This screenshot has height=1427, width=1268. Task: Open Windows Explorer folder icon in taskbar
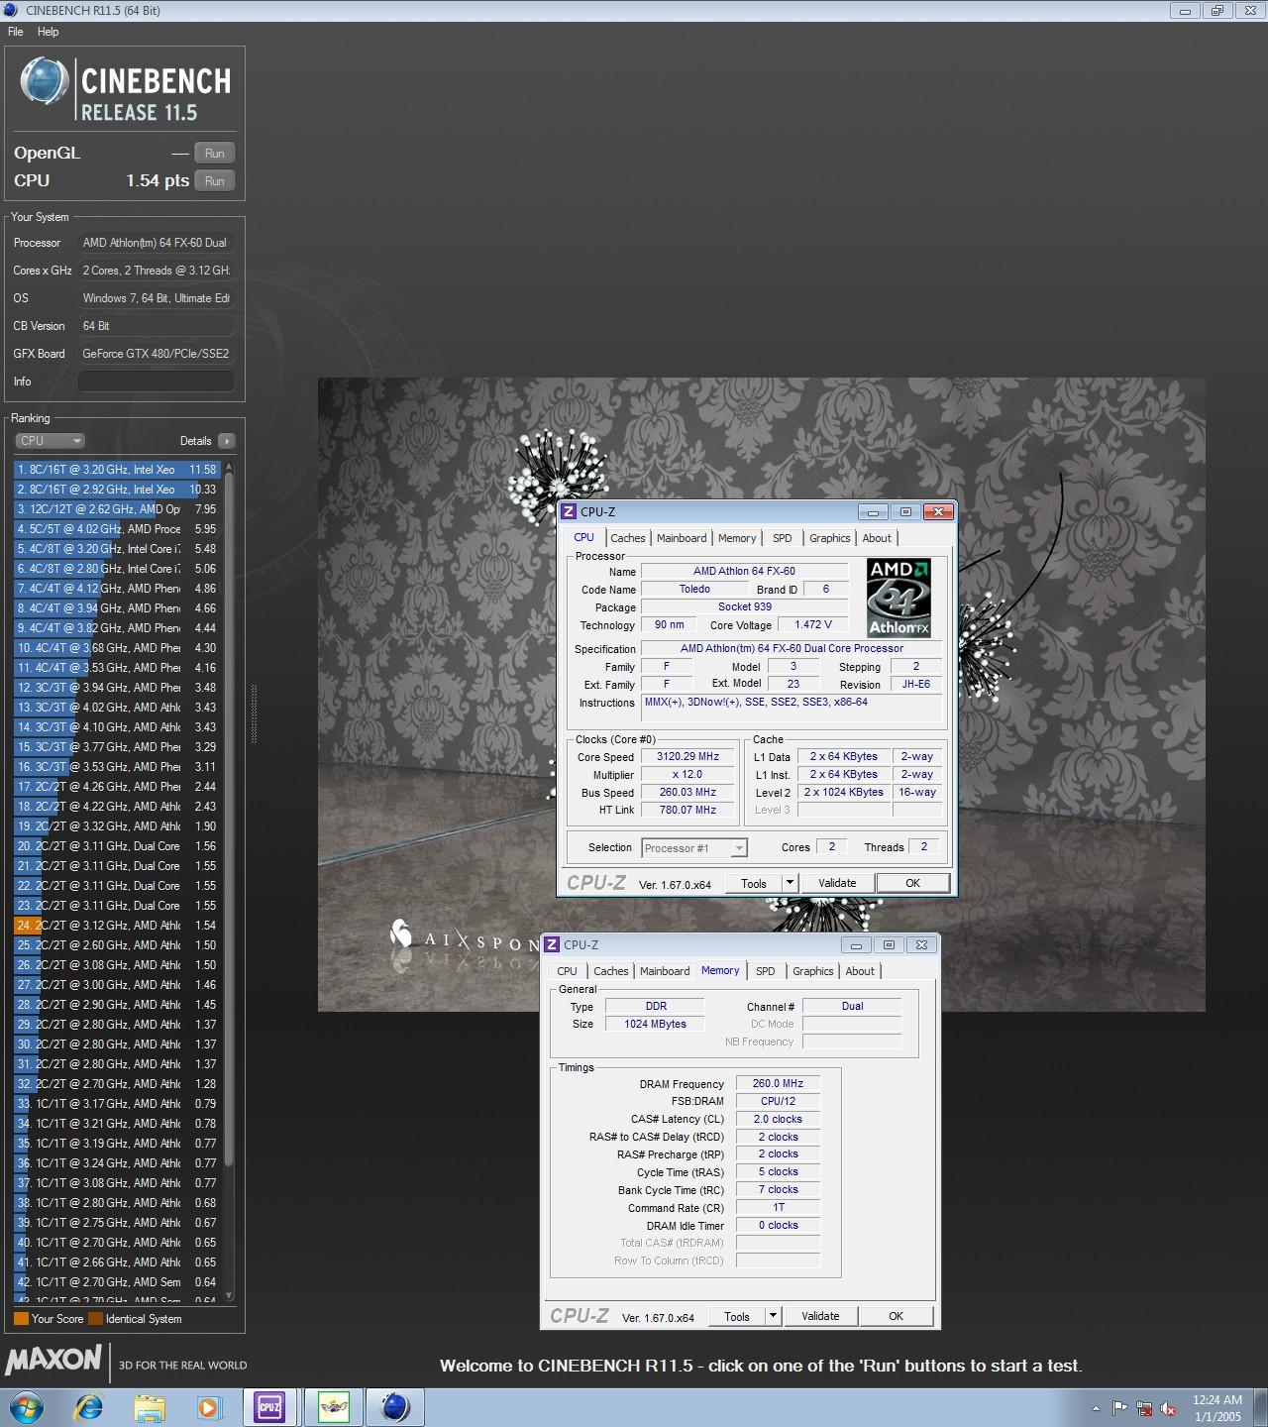(151, 1407)
